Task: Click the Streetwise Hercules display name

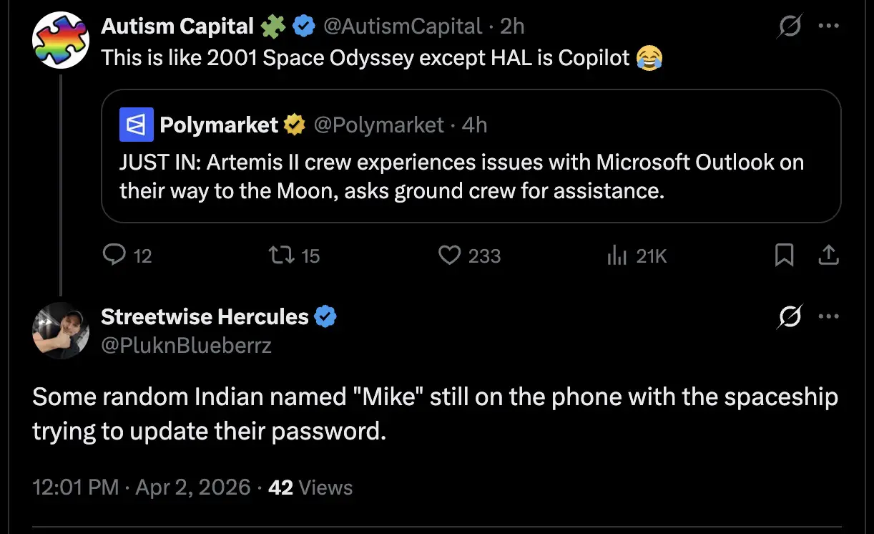Action: pyautogui.click(x=205, y=316)
